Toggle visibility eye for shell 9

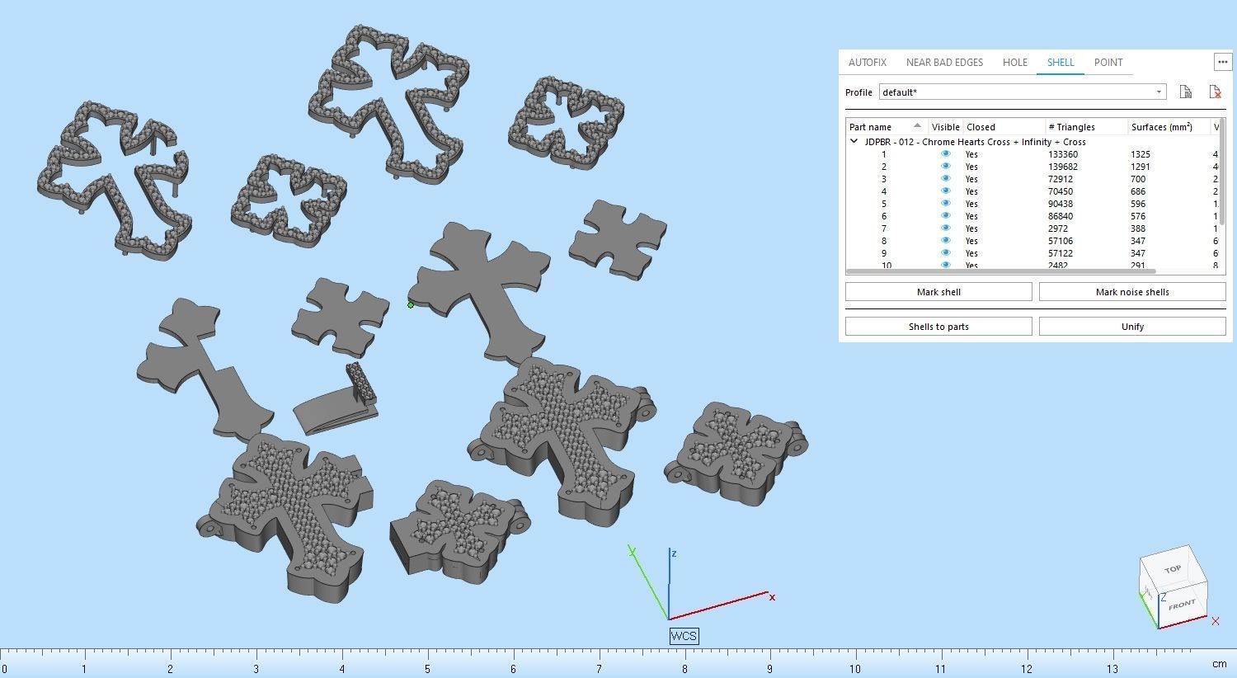(x=945, y=253)
